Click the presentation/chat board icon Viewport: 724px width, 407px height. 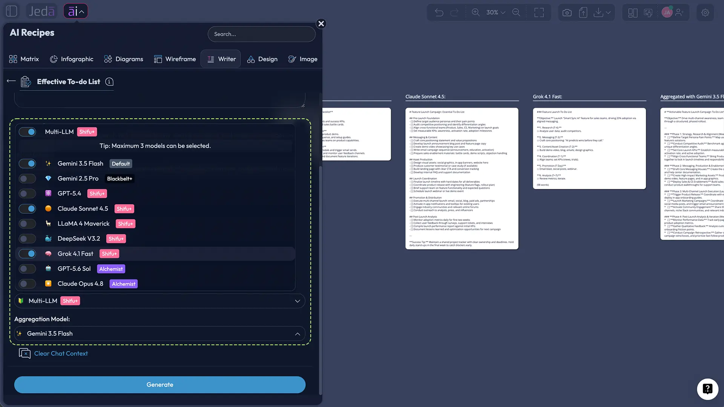click(x=648, y=13)
